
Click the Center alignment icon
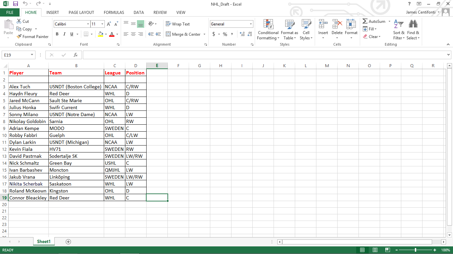pos(133,34)
